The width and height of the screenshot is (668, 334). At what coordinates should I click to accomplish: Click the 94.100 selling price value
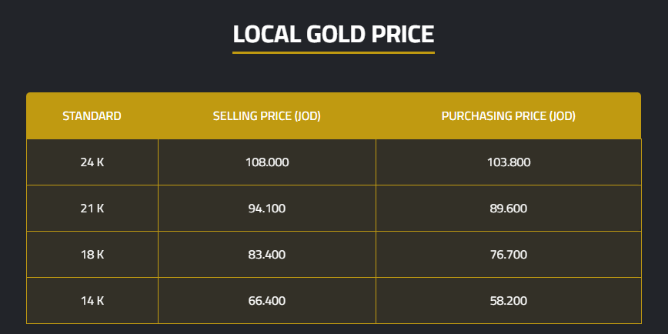[266, 209]
